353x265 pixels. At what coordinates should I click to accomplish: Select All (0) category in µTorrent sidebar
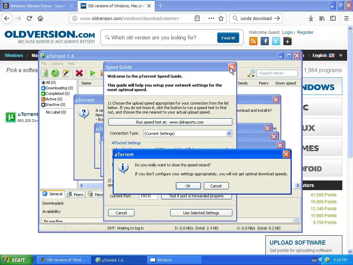pyautogui.click(x=49, y=82)
